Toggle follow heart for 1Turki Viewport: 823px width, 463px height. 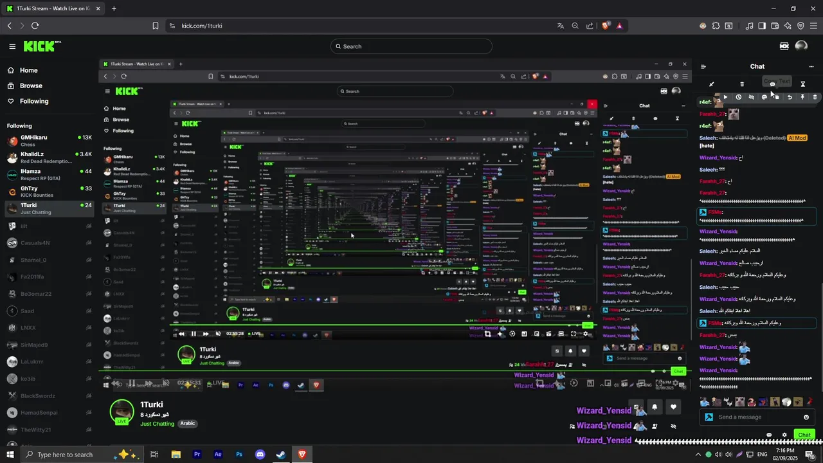pos(673,406)
